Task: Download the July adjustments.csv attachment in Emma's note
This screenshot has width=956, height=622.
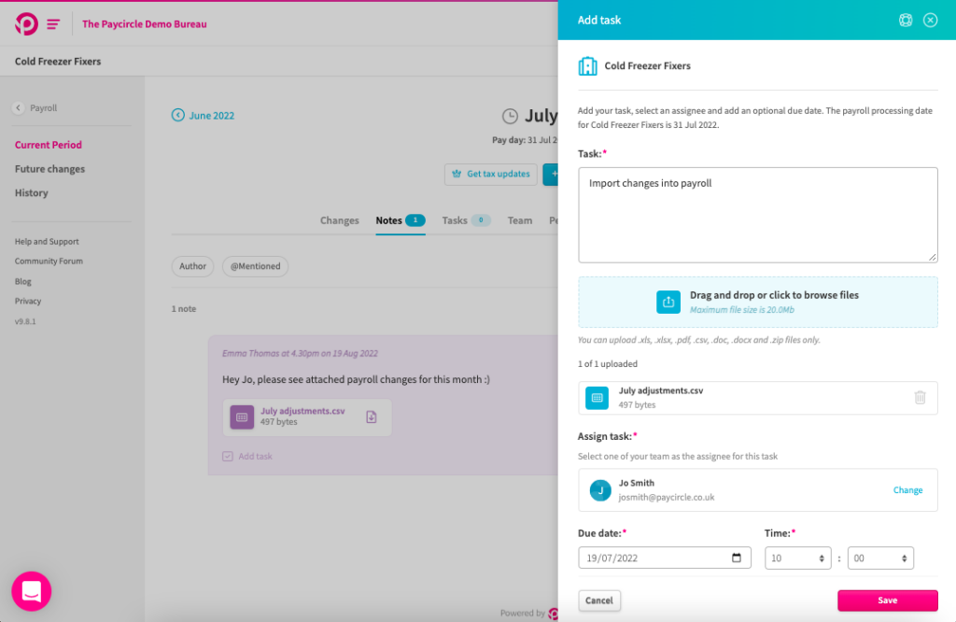Action: (x=373, y=417)
